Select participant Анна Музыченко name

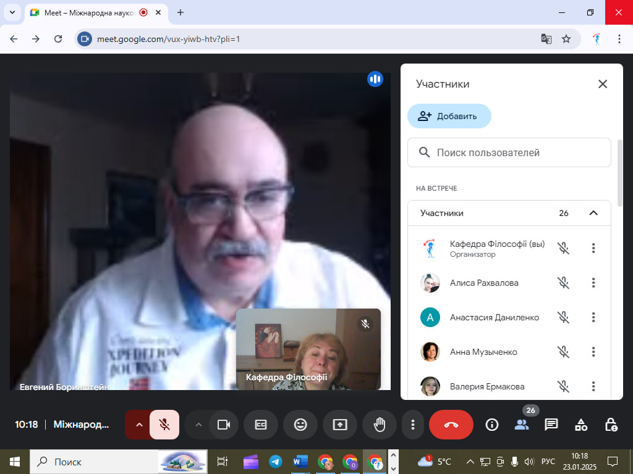pyautogui.click(x=483, y=352)
